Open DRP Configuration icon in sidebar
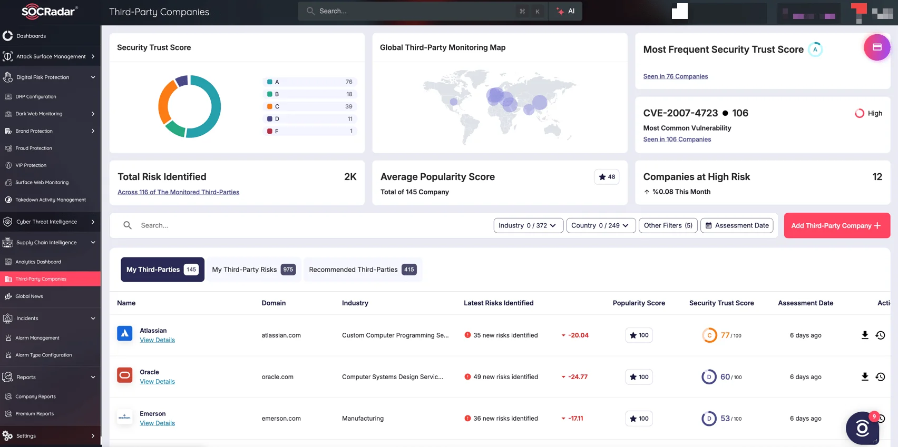 (x=8, y=96)
